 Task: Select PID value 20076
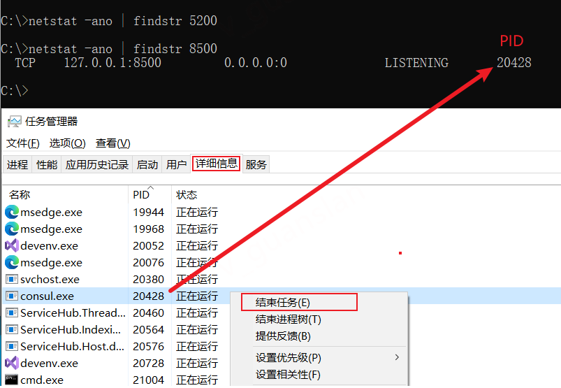point(149,263)
